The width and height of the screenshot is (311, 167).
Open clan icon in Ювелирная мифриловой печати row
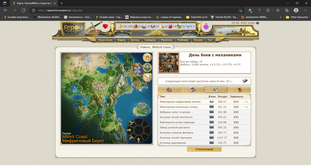tap(211, 102)
